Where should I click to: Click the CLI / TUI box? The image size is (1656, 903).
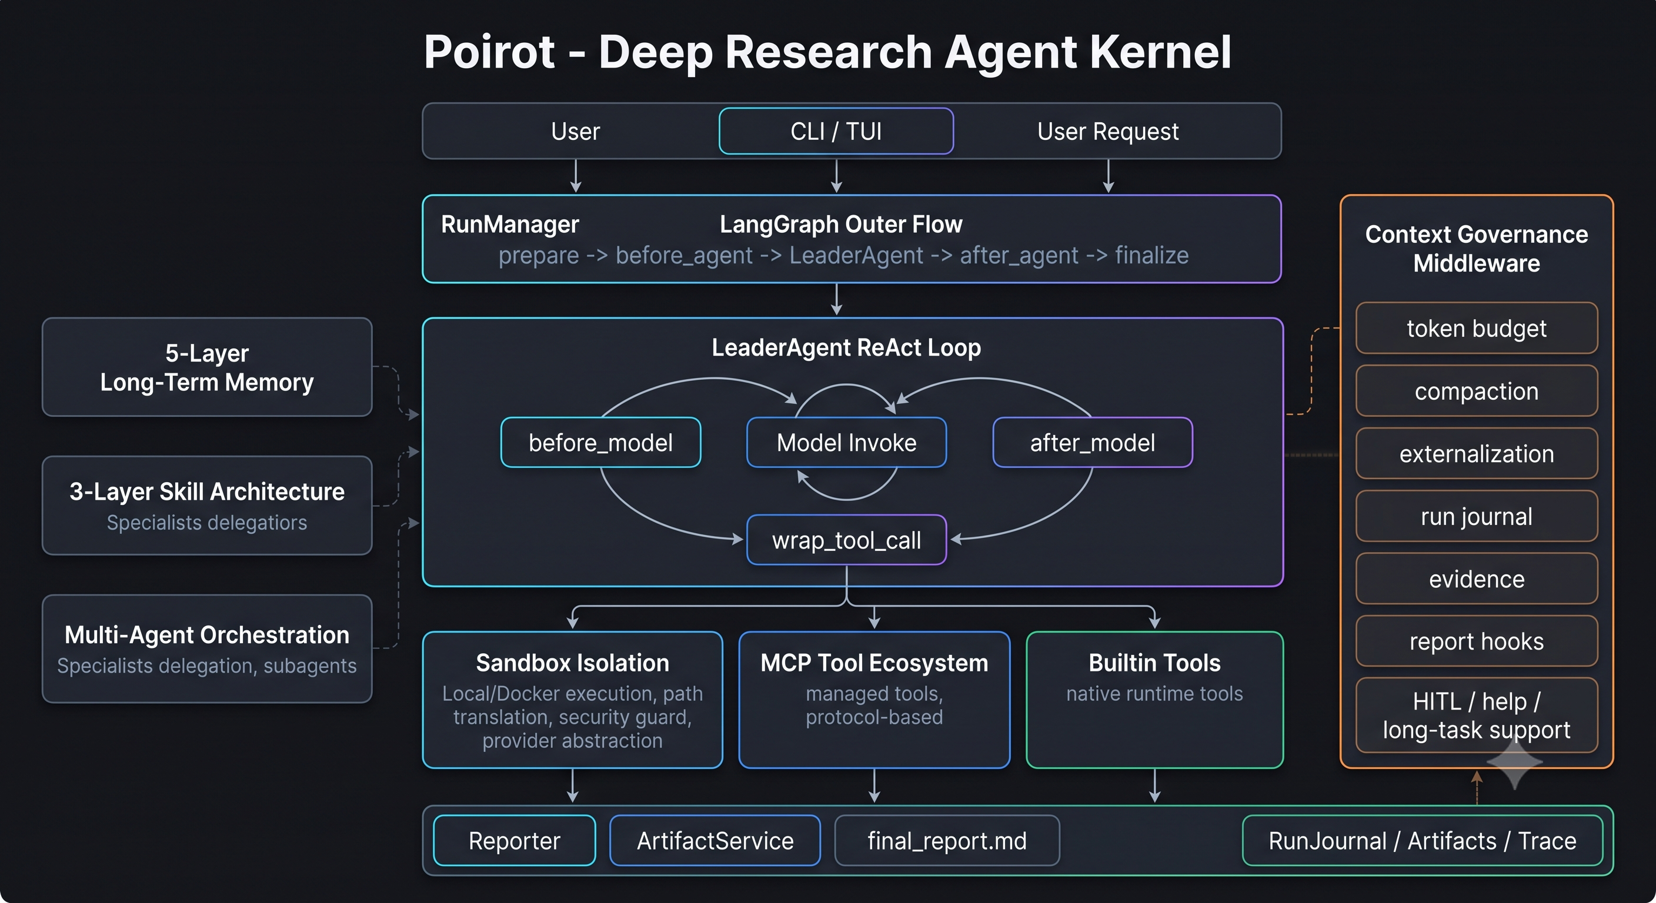tap(836, 131)
